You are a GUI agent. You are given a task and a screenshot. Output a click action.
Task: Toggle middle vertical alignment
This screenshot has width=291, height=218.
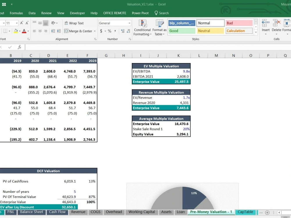click(x=40, y=22)
